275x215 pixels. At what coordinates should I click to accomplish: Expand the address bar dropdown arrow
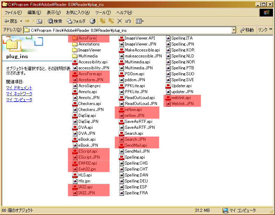point(234,30)
